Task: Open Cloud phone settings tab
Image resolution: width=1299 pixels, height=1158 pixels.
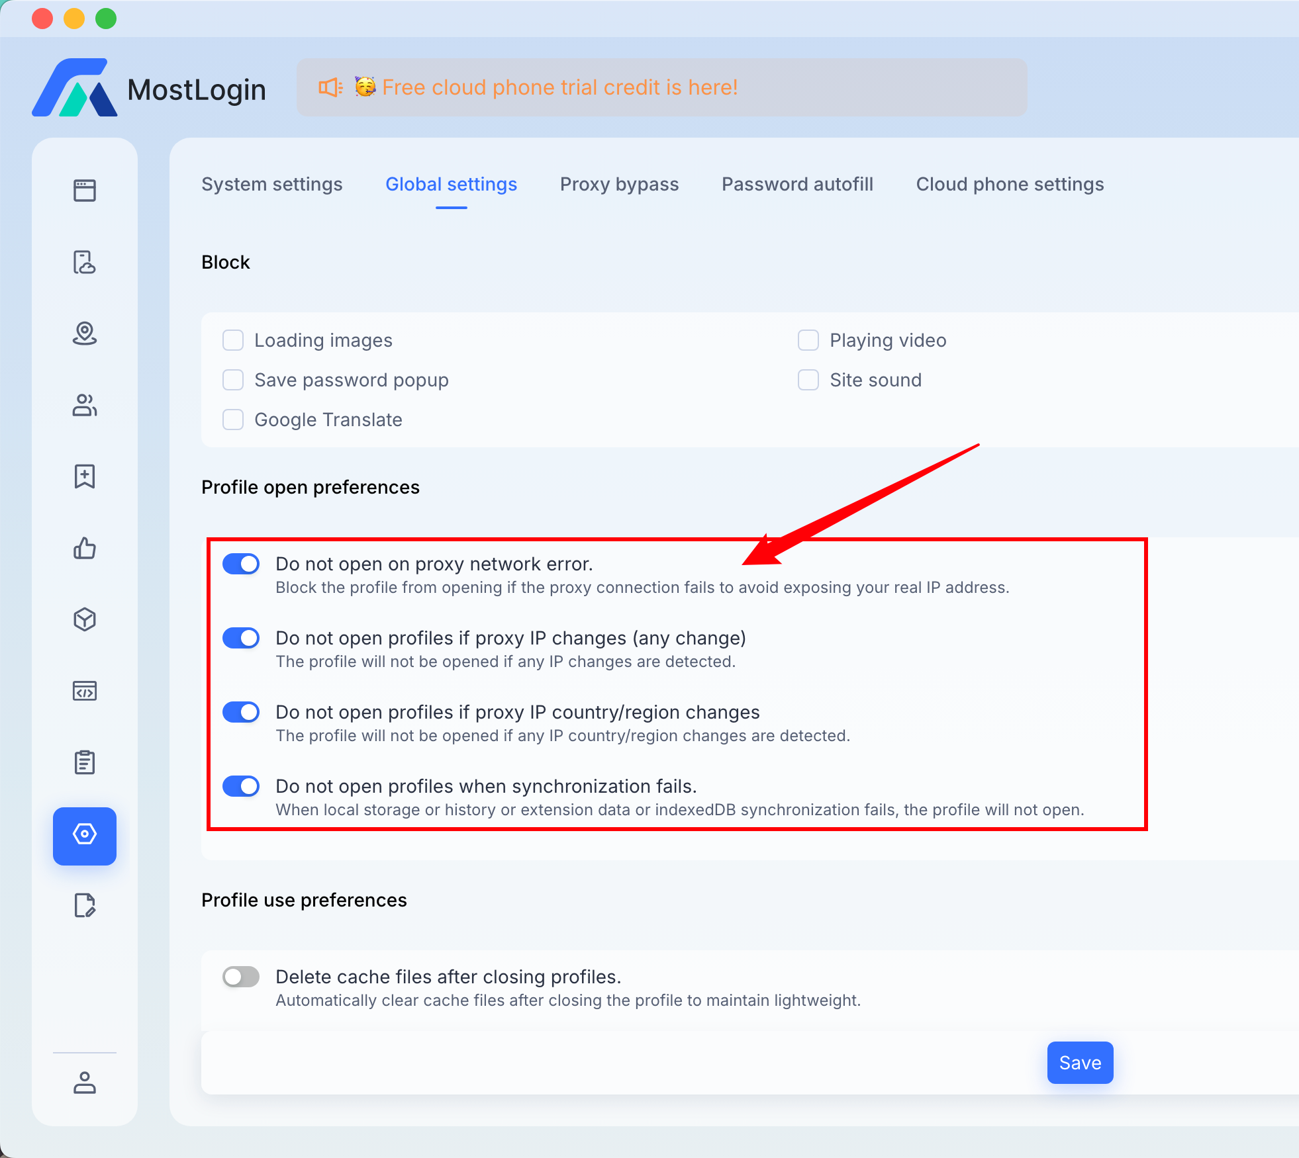Action: pos(1010,184)
